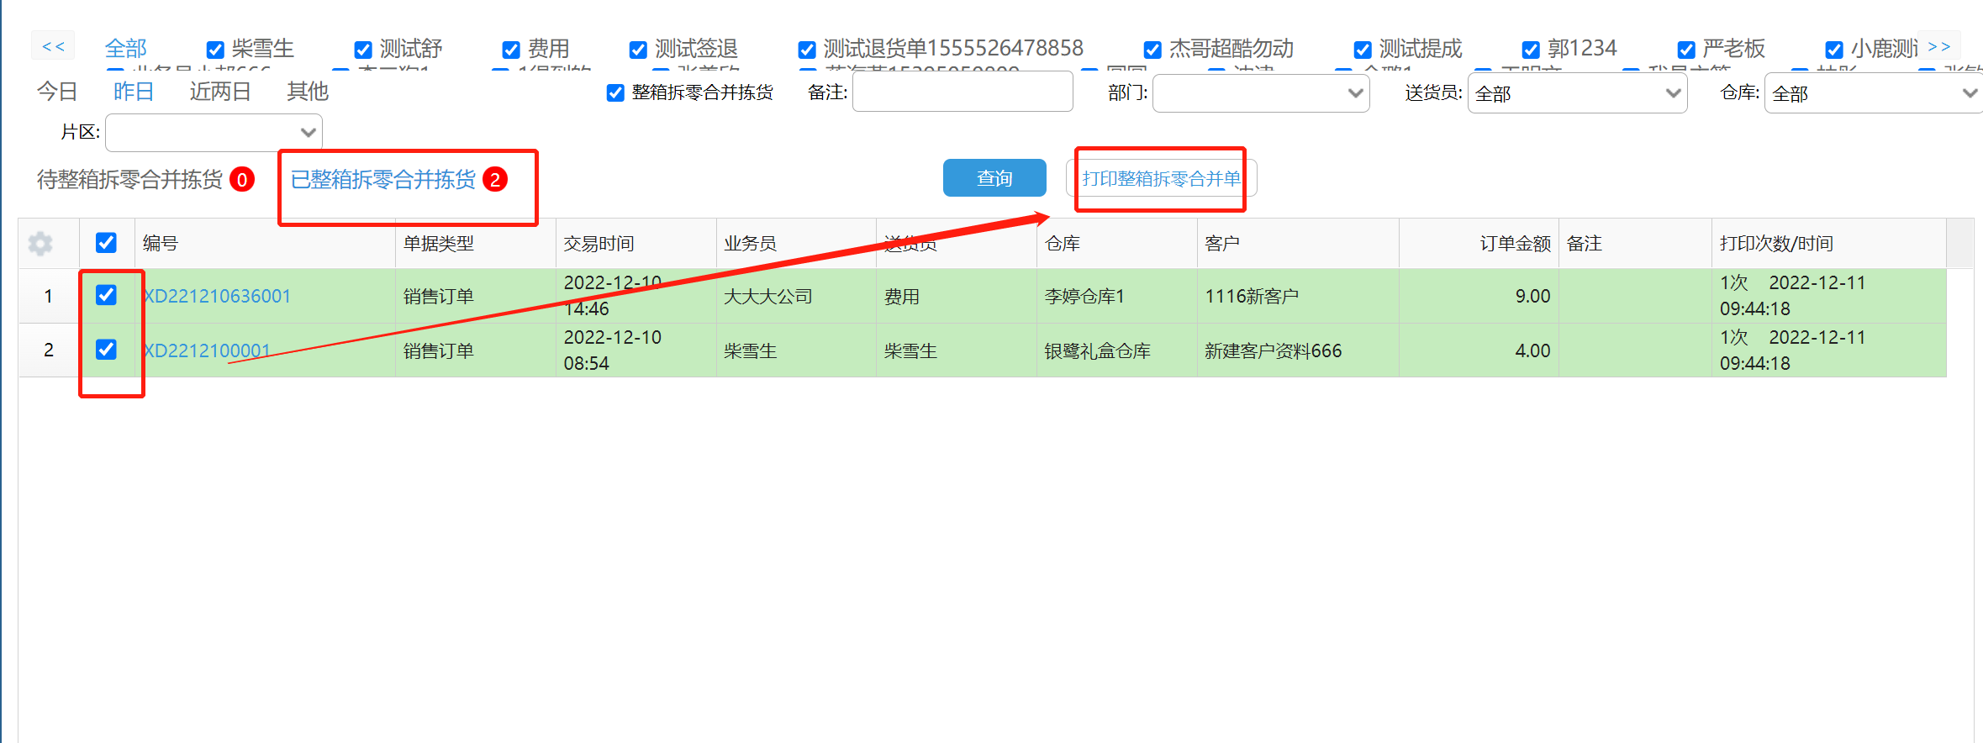Filter by 其他 date range
Viewport: 1983px width, 743px height.
[x=307, y=91]
